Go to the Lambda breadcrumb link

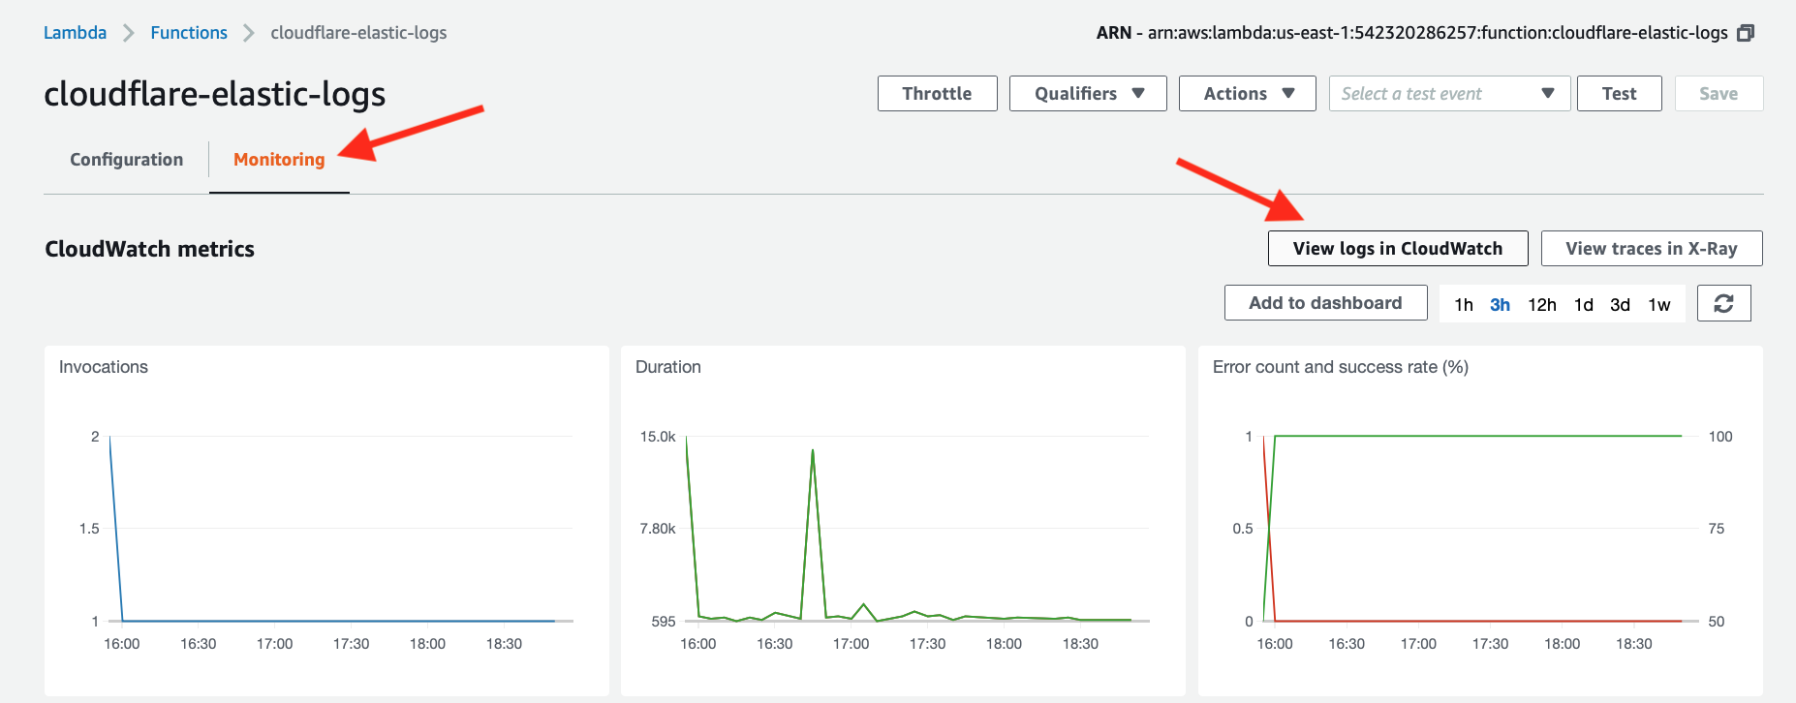click(x=75, y=33)
